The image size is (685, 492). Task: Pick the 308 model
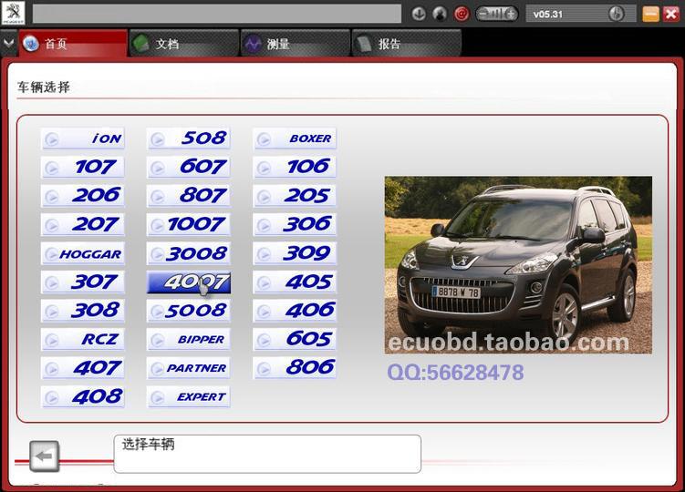[x=83, y=311]
